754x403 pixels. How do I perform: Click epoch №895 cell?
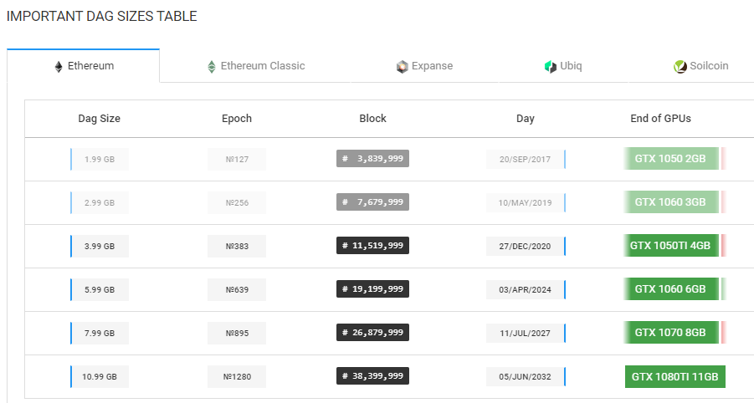(237, 333)
